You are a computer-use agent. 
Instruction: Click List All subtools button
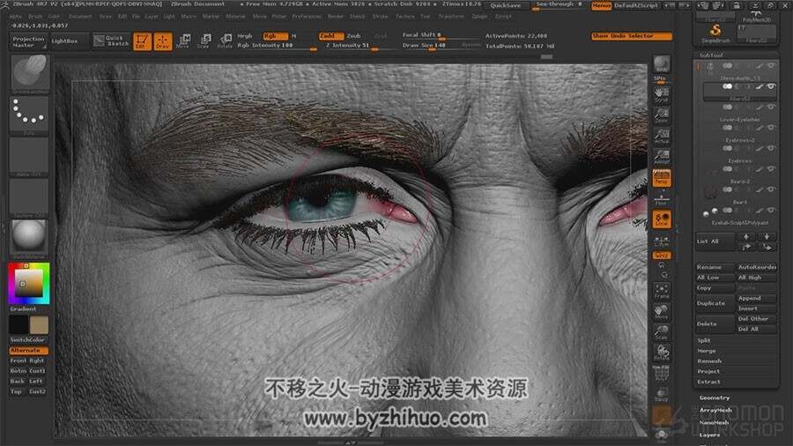point(715,242)
